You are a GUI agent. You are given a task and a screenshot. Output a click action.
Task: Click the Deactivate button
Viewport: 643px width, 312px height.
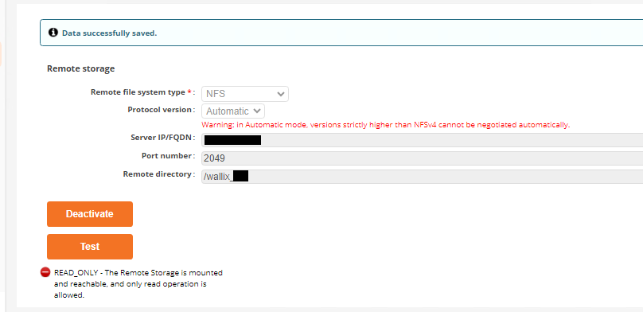click(x=90, y=214)
